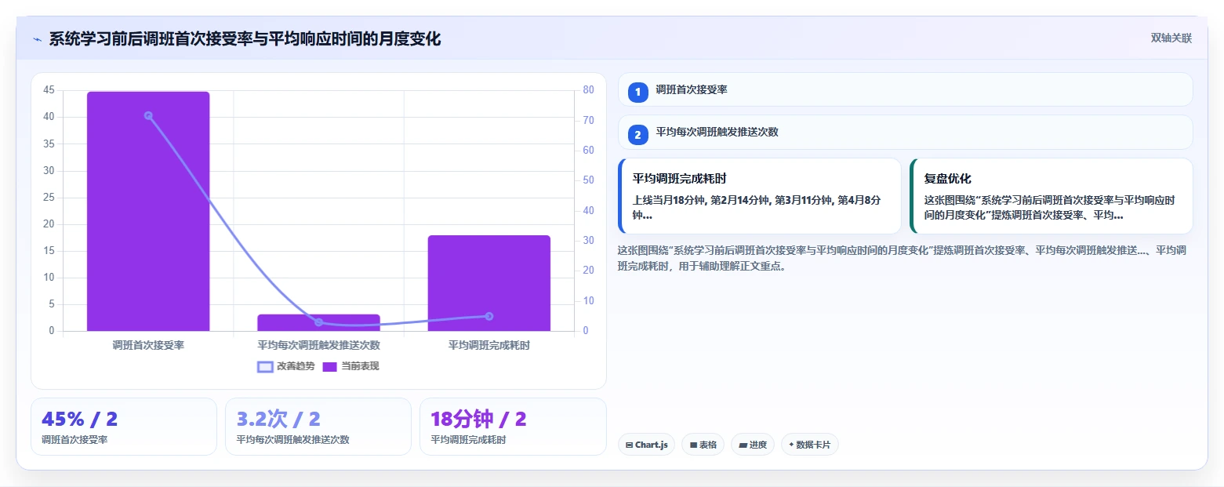Click the 调班首次接受率 caption under 45% / 2
1224x487 pixels.
75,440
